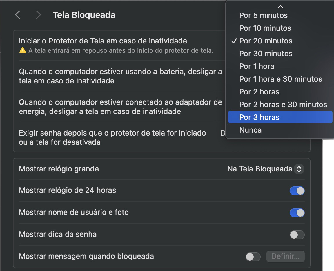This screenshot has width=334, height=271.
Task: Click the forward navigation chevron
Action: pos(38,15)
